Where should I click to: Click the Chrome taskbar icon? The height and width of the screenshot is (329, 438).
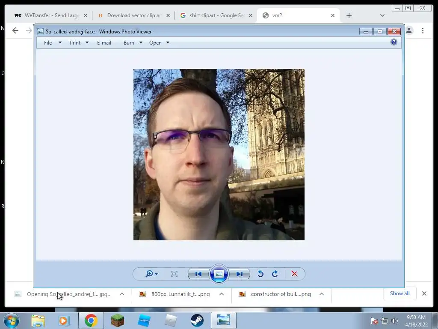click(91, 320)
